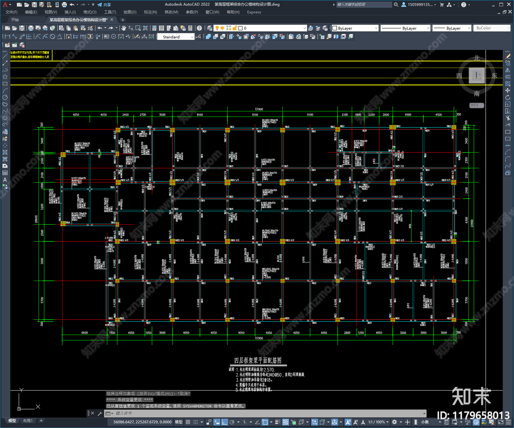Switch to the 布局1 layout tab
Viewport: 514px width, 428px height.
pos(28,421)
